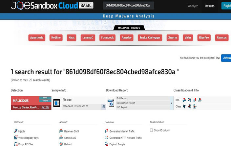Click the Advanced search button
This screenshot has height=146, width=231.
click(x=226, y=58)
